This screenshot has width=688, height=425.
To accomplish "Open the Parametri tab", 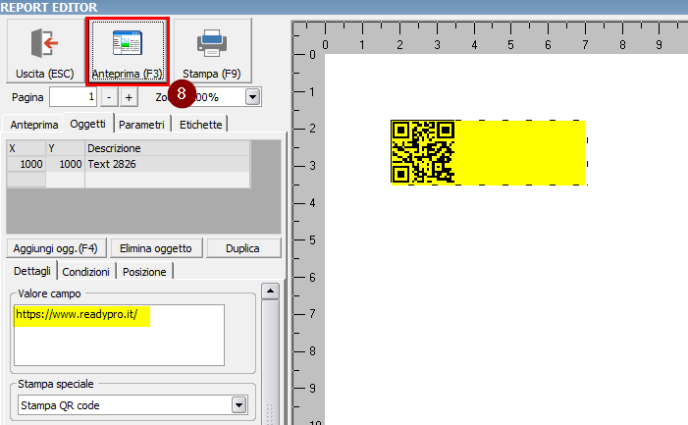I will tap(143, 125).
